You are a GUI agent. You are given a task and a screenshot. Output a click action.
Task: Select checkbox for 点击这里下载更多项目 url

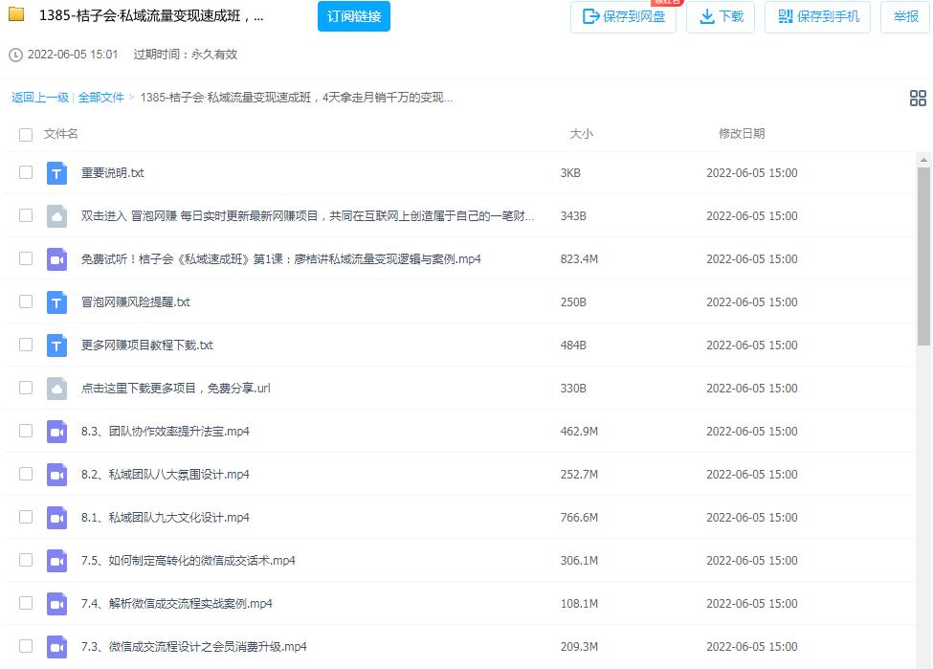(26, 388)
